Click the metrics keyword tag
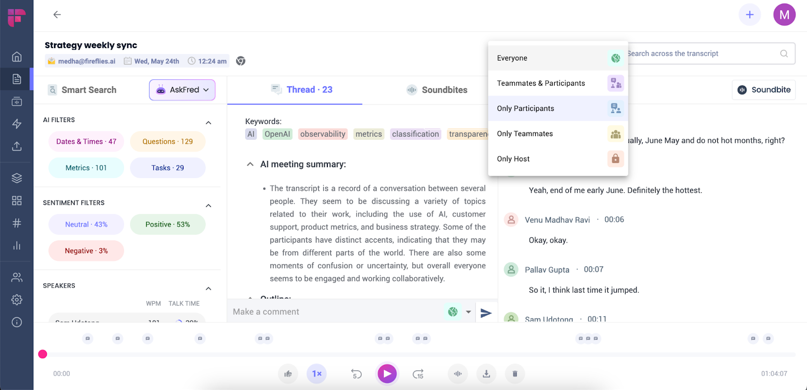The width and height of the screenshot is (807, 390). click(x=369, y=134)
